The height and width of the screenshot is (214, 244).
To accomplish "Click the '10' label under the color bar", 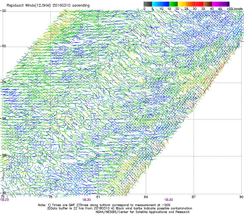I will (161, 9).
